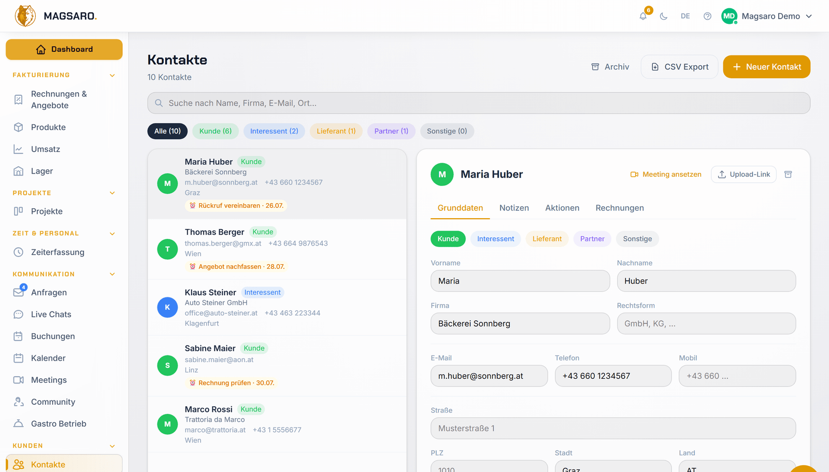Collapse the Kunden section
829x472 pixels.
click(112, 446)
